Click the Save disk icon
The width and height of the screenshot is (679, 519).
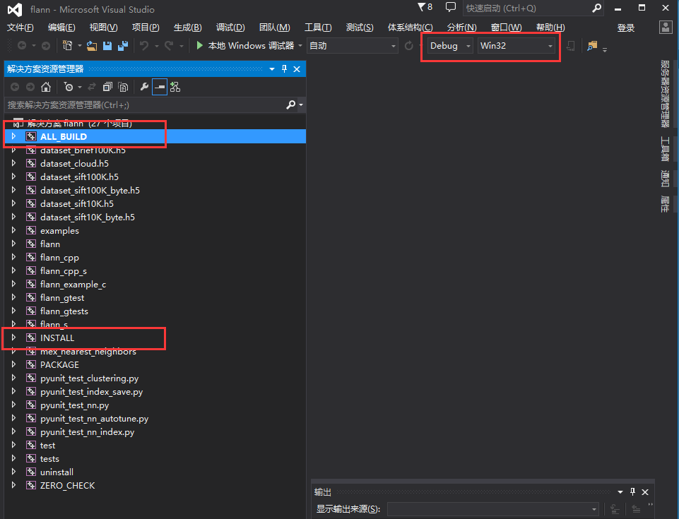coord(107,45)
